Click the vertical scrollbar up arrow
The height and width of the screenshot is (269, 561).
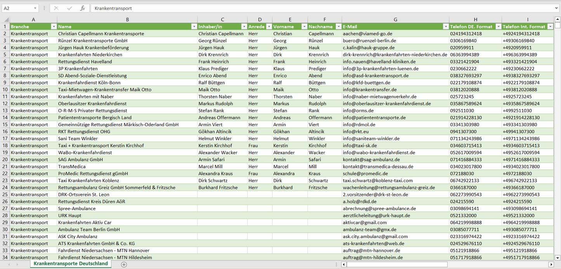(558, 19)
